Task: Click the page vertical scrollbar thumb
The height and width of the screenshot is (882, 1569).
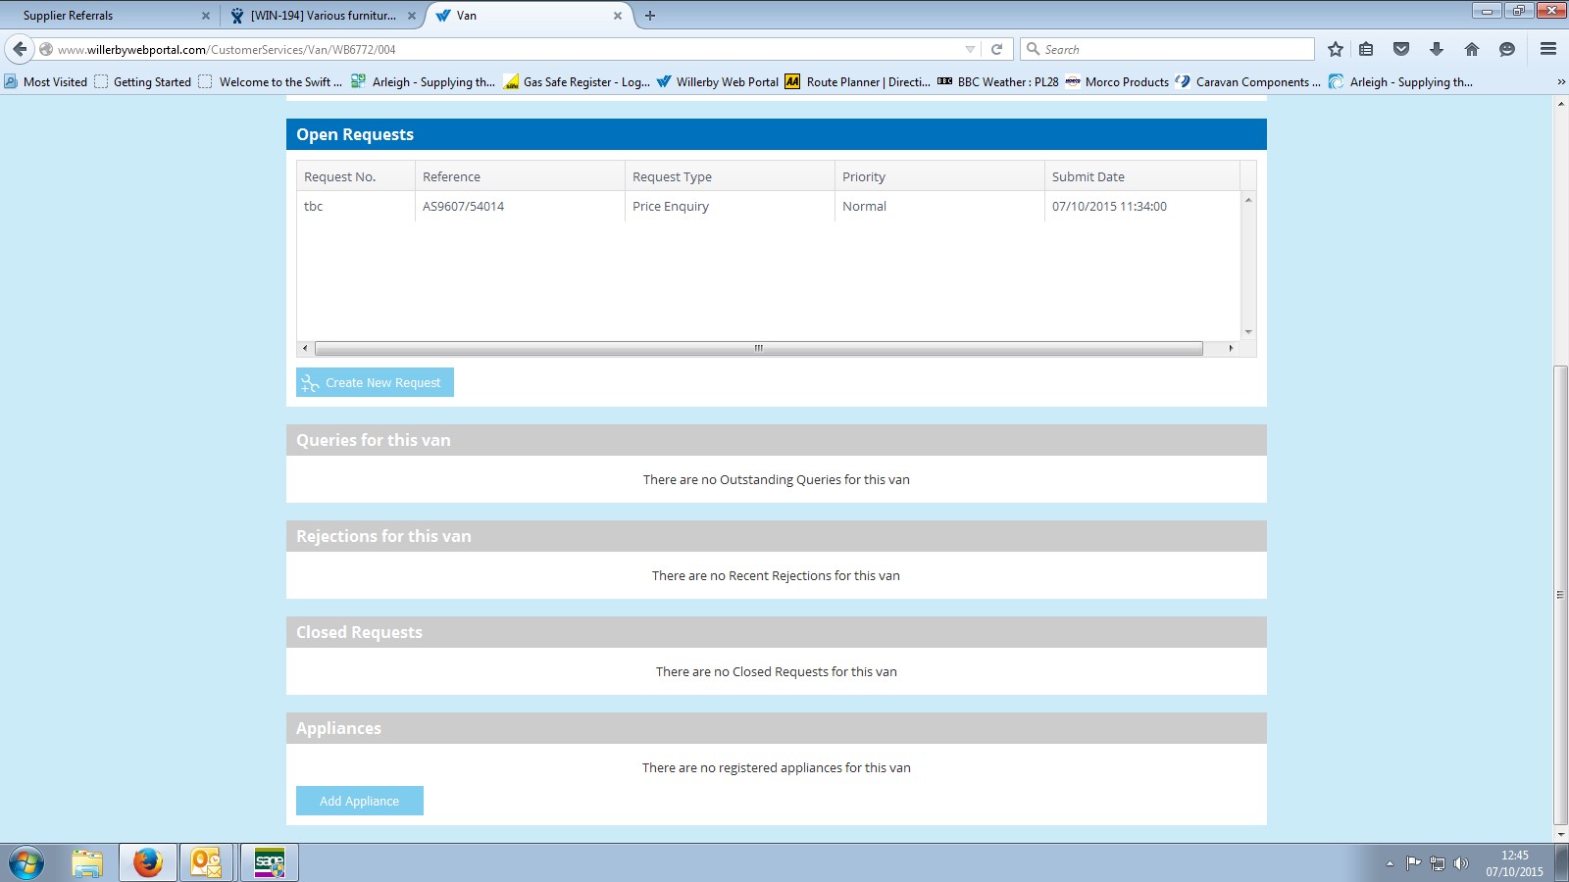Action: click(1560, 596)
